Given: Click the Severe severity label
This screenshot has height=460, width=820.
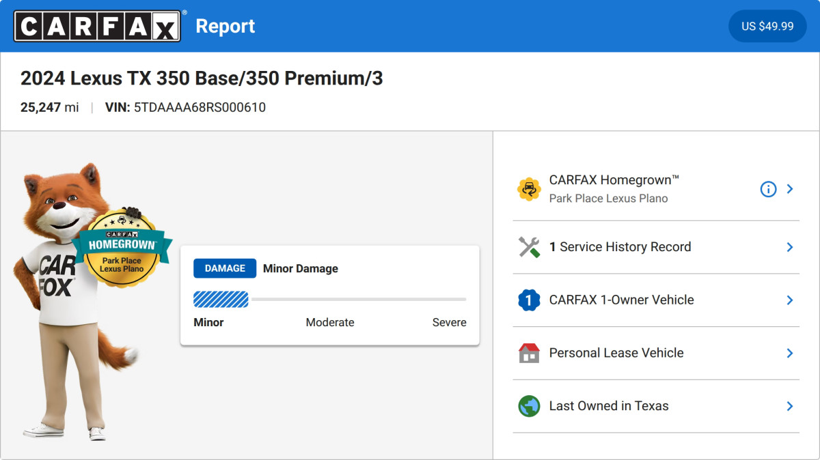Looking at the screenshot, I should tap(450, 322).
